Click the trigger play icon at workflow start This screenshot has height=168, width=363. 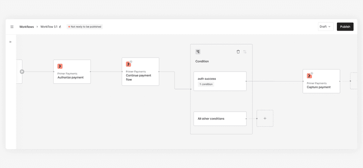pyautogui.click(x=22, y=72)
